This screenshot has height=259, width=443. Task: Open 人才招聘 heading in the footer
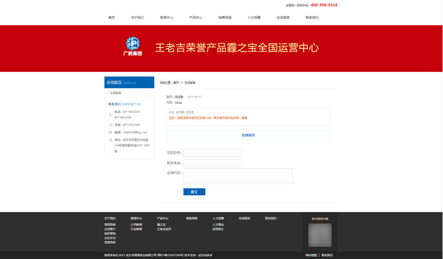pos(218,218)
